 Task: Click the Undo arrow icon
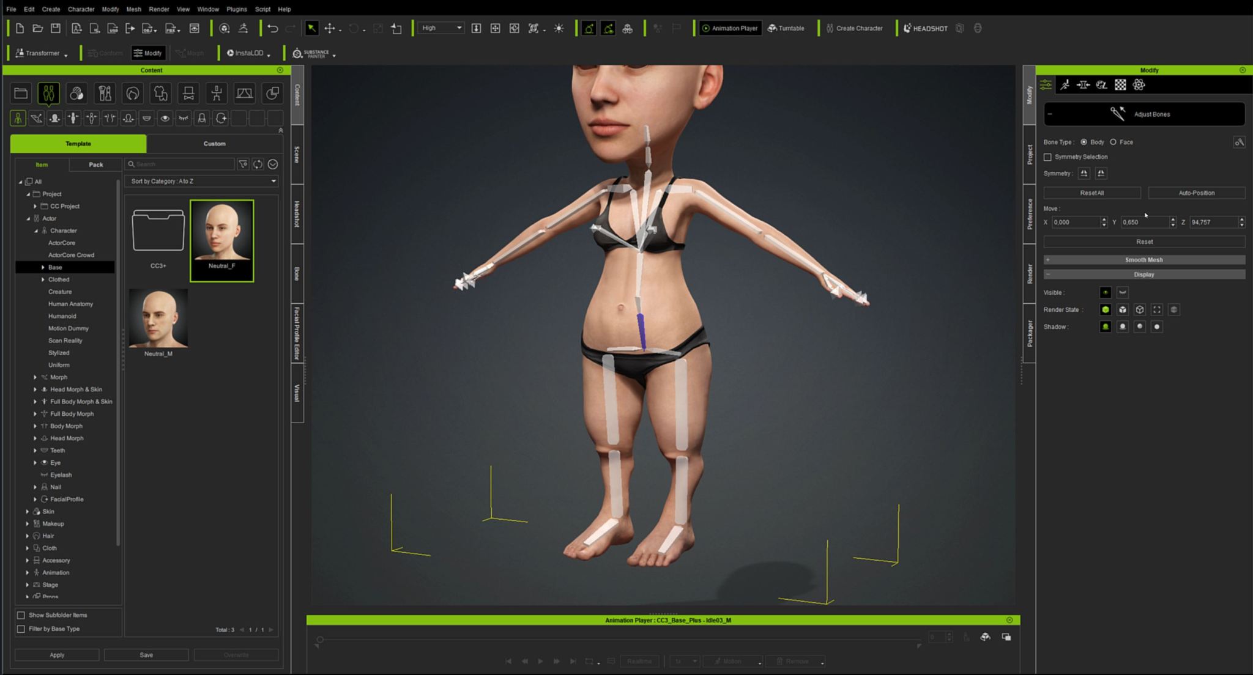tap(273, 28)
